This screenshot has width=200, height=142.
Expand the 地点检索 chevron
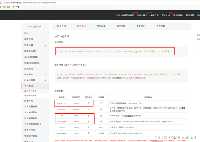(x=45, y=45)
